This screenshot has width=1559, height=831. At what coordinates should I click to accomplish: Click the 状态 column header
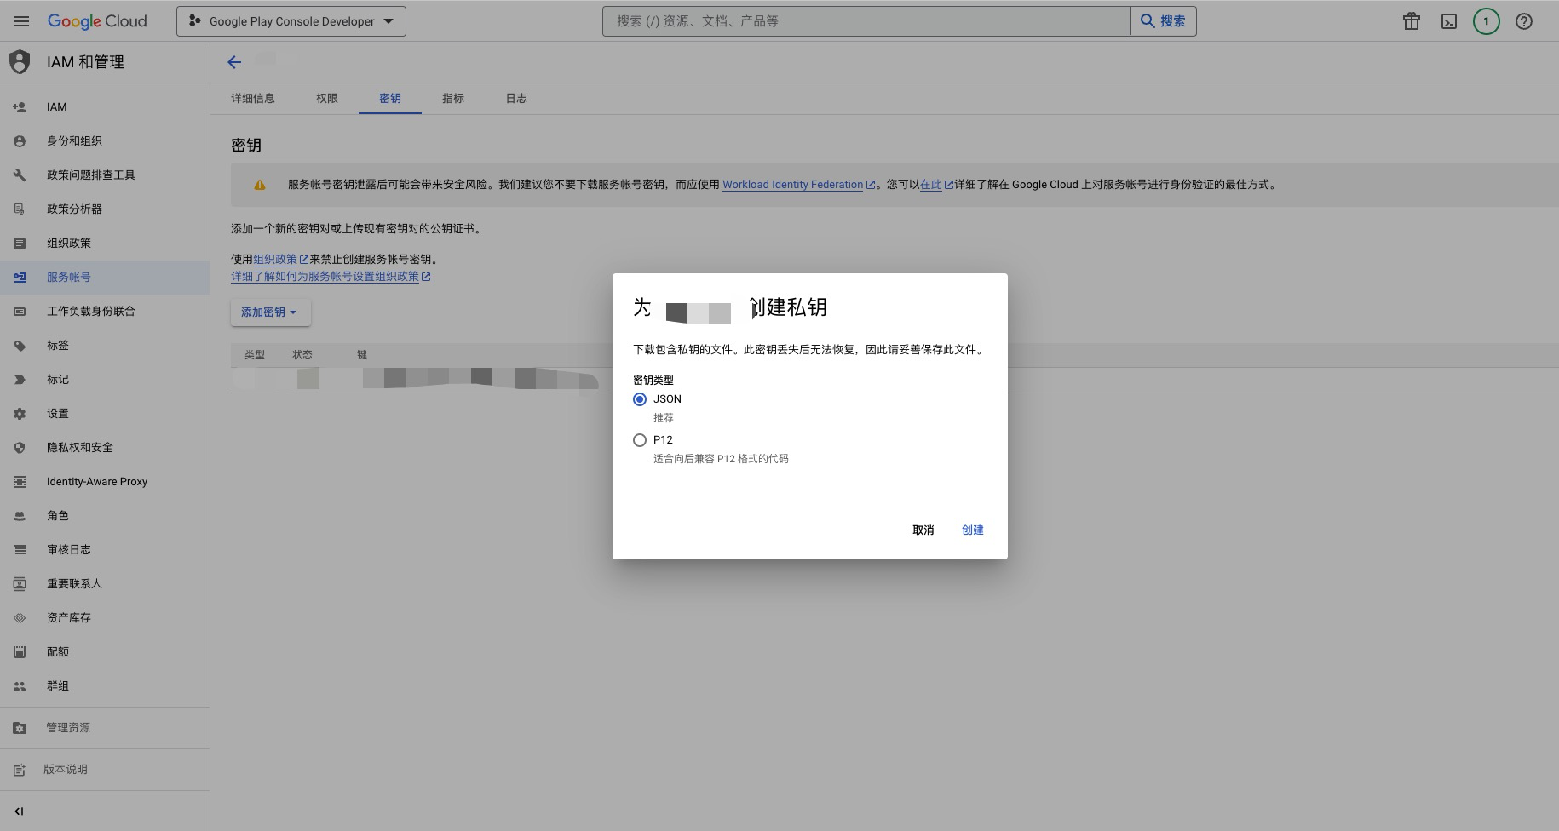point(302,355)
